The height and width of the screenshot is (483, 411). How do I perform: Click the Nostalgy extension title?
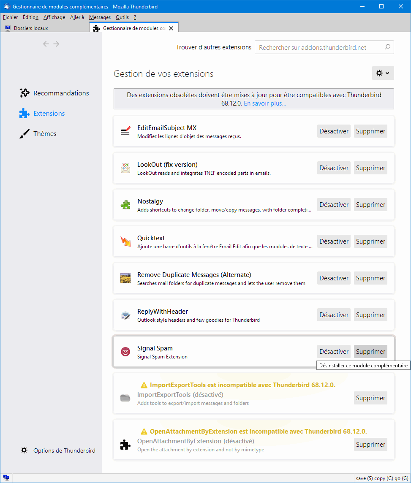[150, 201]
